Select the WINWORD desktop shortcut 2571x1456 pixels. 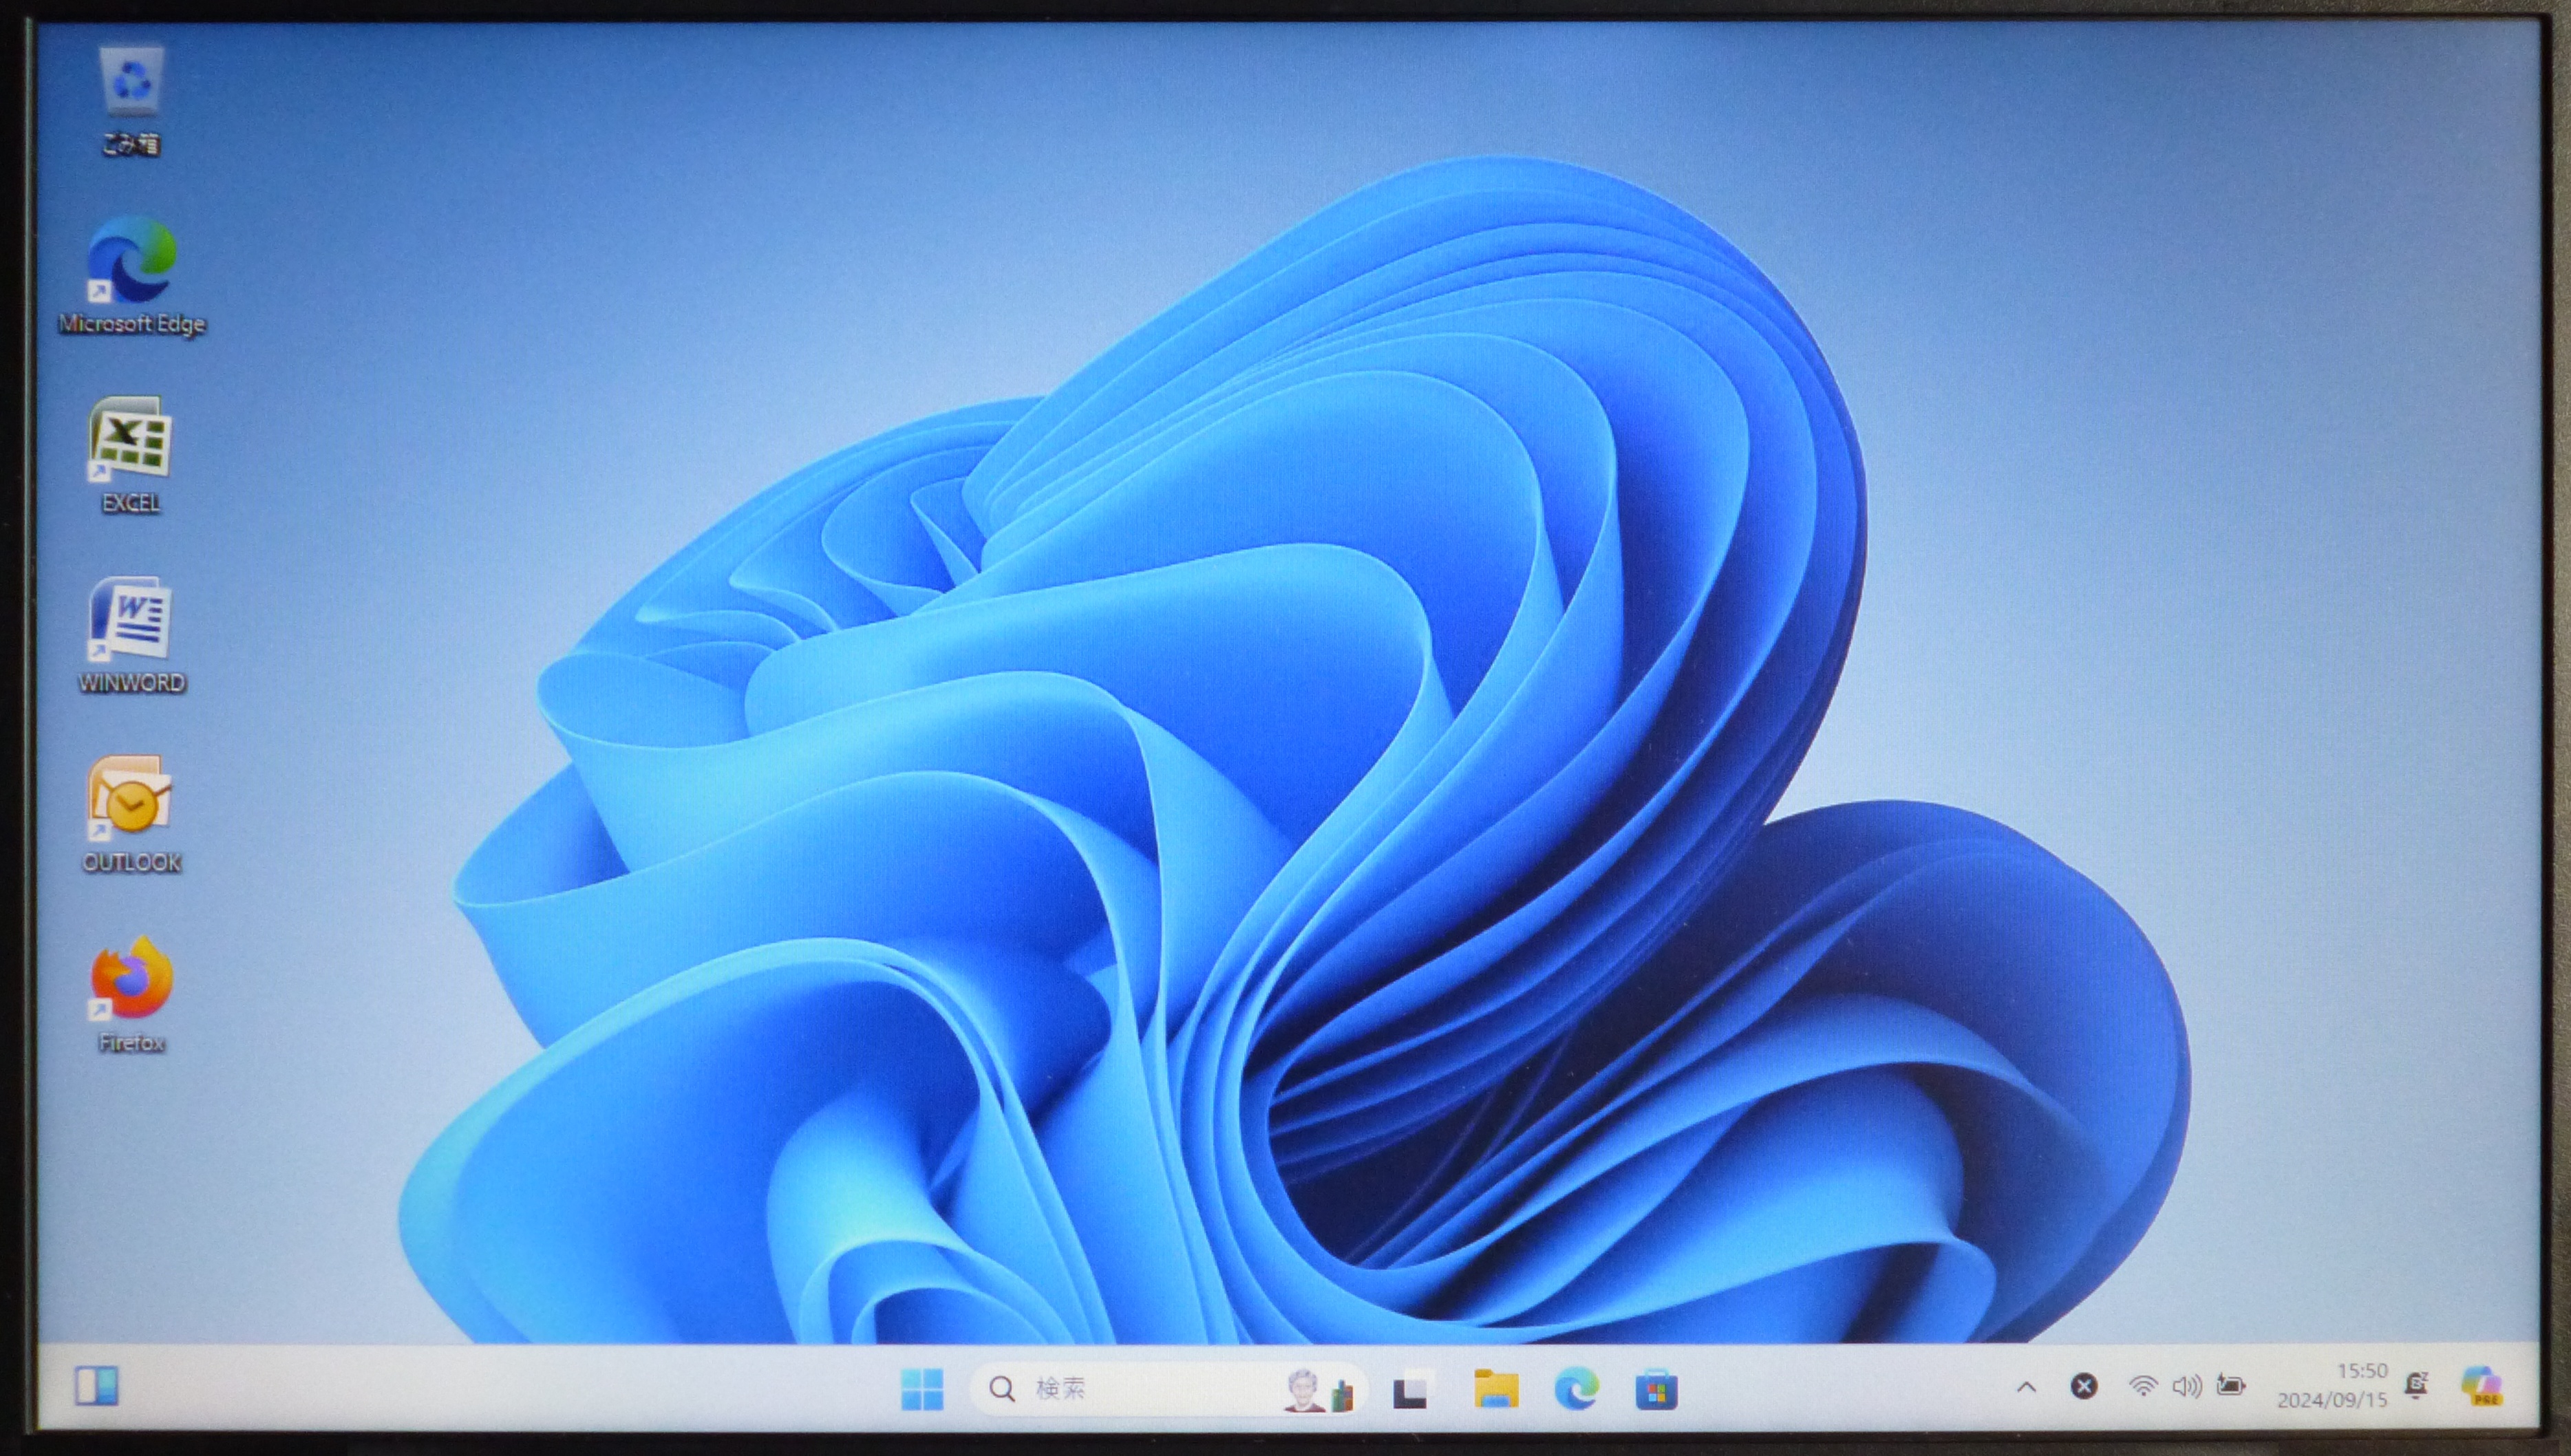[131, 636]
